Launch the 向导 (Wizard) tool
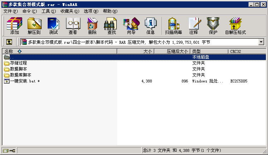Image resolution: width=268 pixels, height=155 pixels. tap(131, 26)
